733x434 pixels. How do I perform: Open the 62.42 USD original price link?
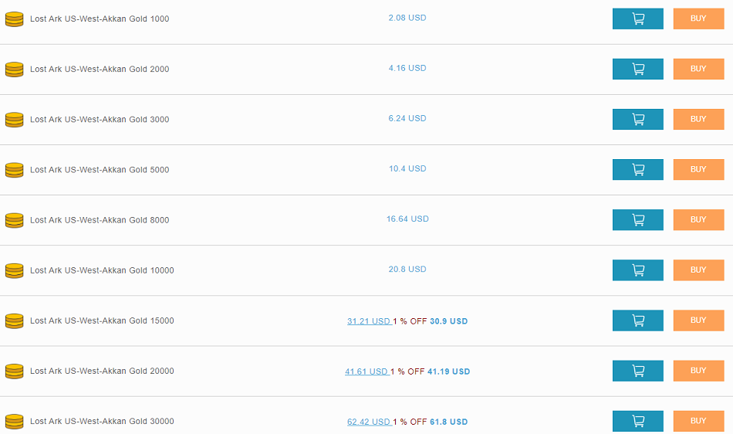tap(369, 422)
